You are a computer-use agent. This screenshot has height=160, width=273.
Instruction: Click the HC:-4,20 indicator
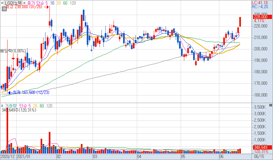tap(260, 7)
